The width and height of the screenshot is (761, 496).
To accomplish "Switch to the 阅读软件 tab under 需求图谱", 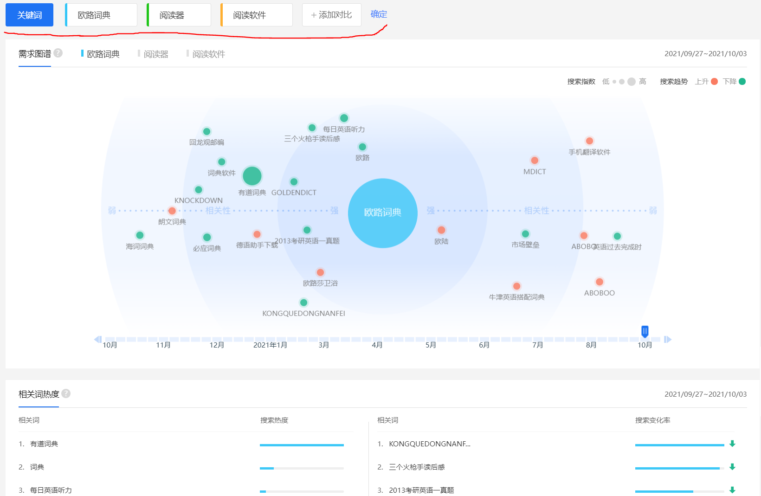I will [x=206, y=54].
